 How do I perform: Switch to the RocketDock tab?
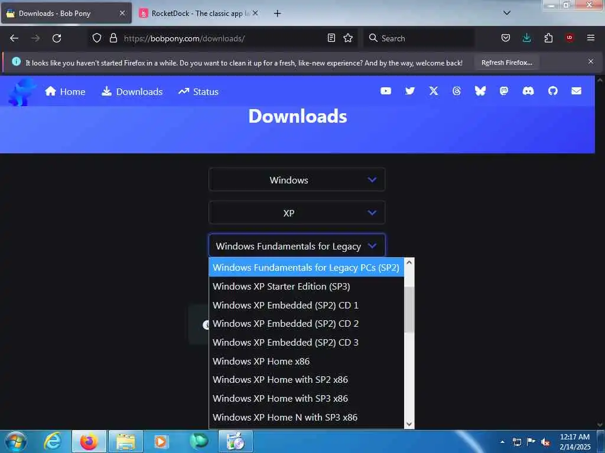pos(199,13)
